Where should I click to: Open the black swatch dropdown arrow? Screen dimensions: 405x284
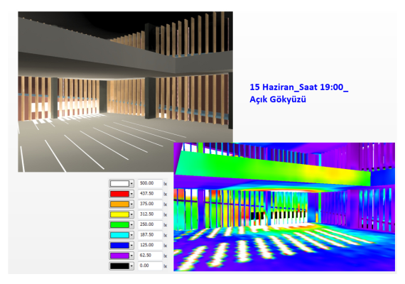point(131,266)
